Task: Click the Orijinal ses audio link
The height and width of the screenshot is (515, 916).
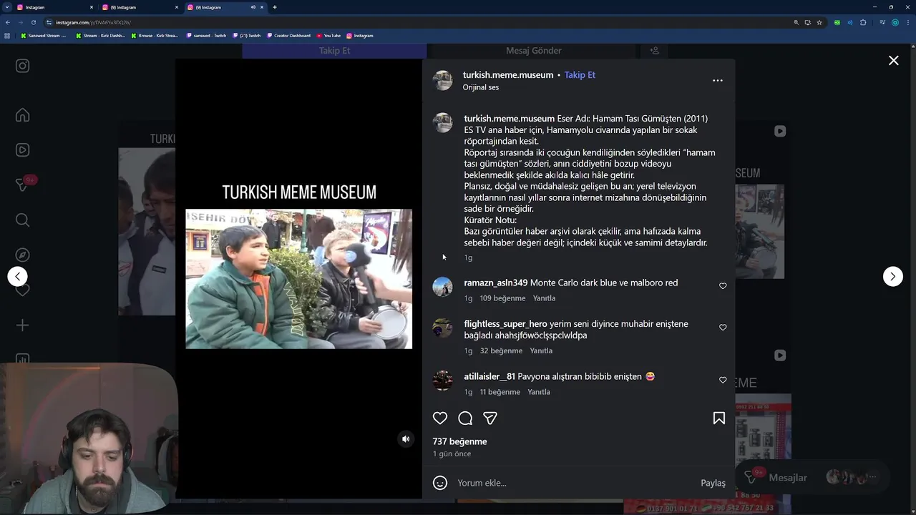Action: tap(481, 87)
